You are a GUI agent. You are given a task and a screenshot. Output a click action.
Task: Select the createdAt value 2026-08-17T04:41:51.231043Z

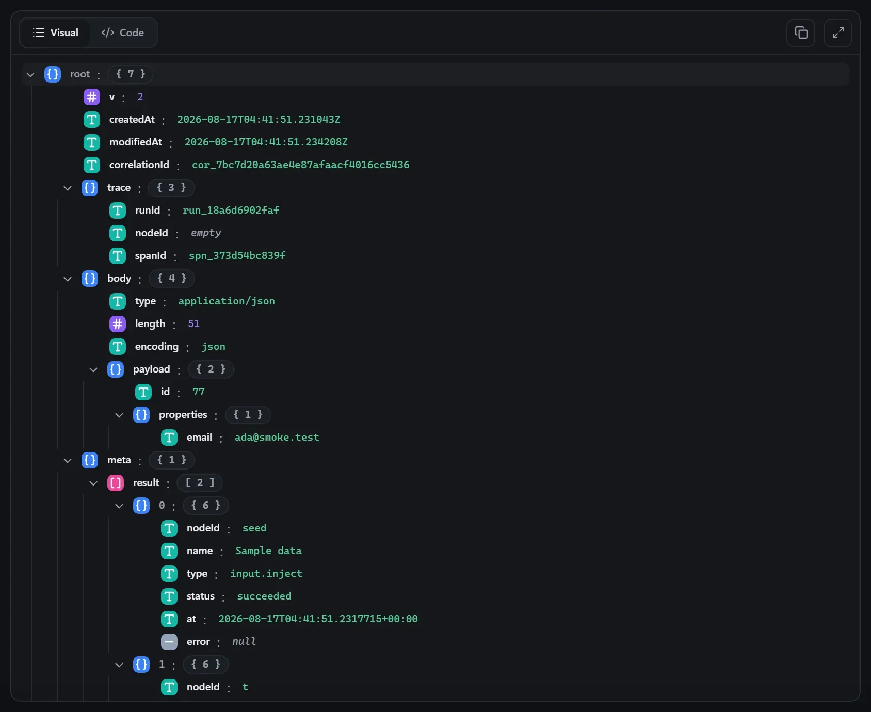[x=259, y=120]
